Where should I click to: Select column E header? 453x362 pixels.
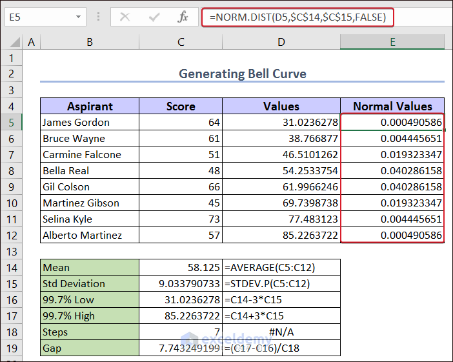click(392, 43)
